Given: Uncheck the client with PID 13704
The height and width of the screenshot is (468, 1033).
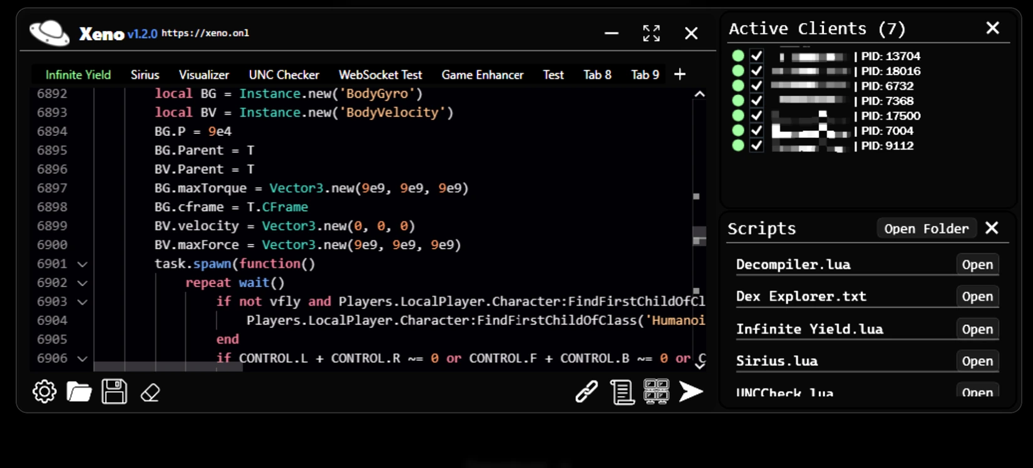Looking at the screenshot, I should [756, 56].
